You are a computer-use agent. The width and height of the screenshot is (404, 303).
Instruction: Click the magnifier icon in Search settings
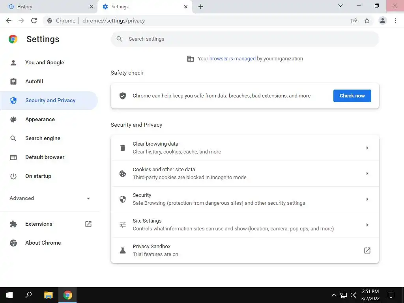tap(119, 39)
